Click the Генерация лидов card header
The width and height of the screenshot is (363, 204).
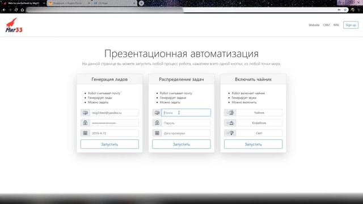109,79
